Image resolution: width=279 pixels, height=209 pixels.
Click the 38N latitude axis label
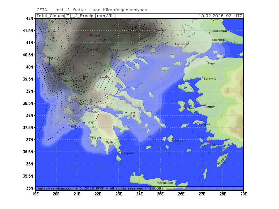[x=31, y=115]
